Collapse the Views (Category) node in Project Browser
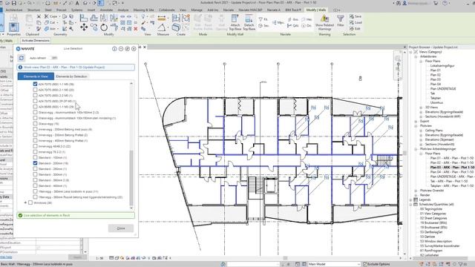Image resolution: width=475 pixels, height=267 pixels. tap(411, 52)
